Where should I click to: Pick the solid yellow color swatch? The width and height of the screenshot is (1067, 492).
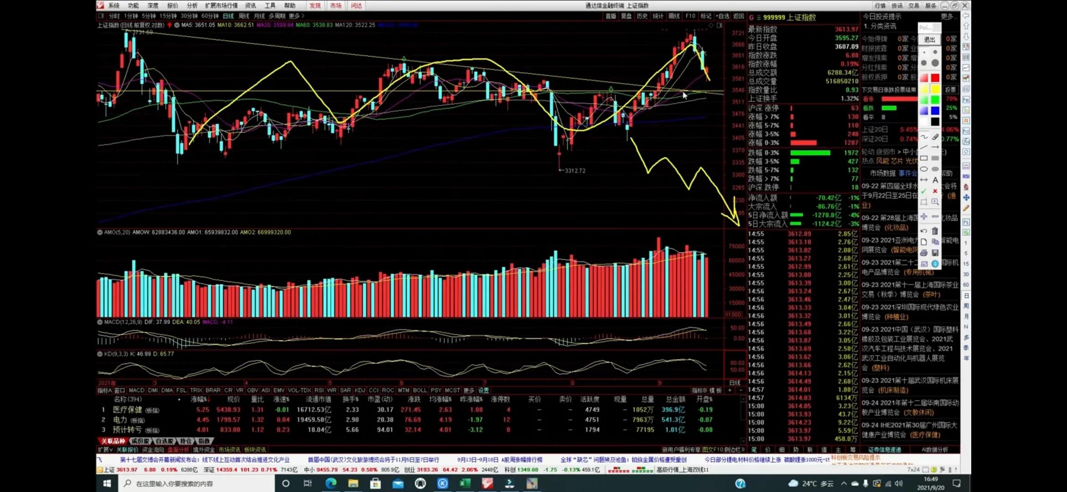click(935, 89)
